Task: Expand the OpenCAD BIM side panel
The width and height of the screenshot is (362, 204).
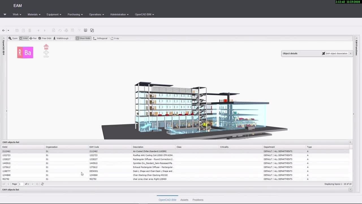Action: tap(3, 38)
